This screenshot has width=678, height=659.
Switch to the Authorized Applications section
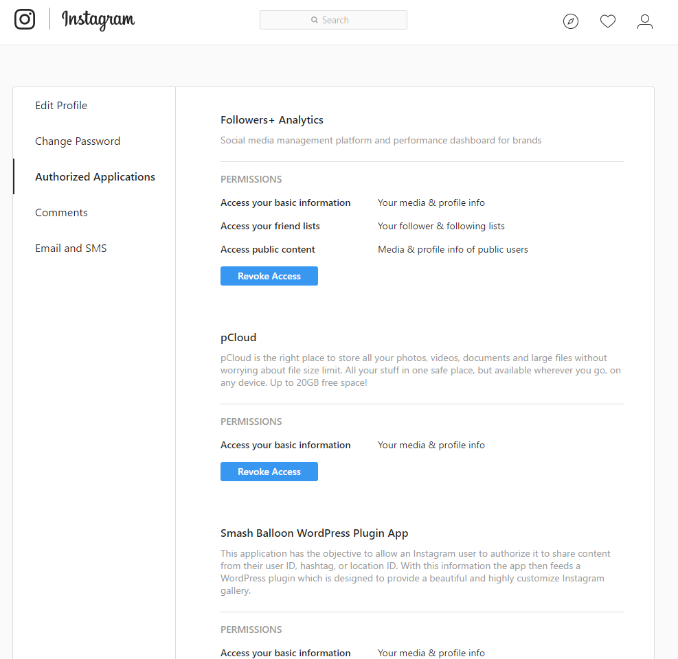95,177
